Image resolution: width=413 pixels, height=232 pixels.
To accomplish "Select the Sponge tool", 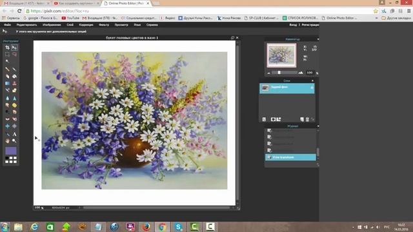I will [x=14, y=105].
